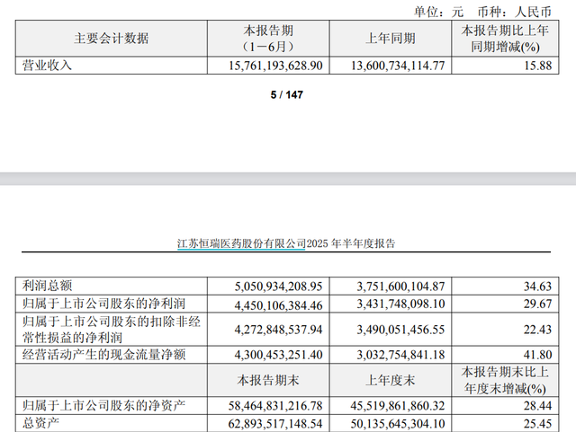Click page number 5 / 147
The height and width of the screenshot is (432, 576).
click(x=287, y=95)
